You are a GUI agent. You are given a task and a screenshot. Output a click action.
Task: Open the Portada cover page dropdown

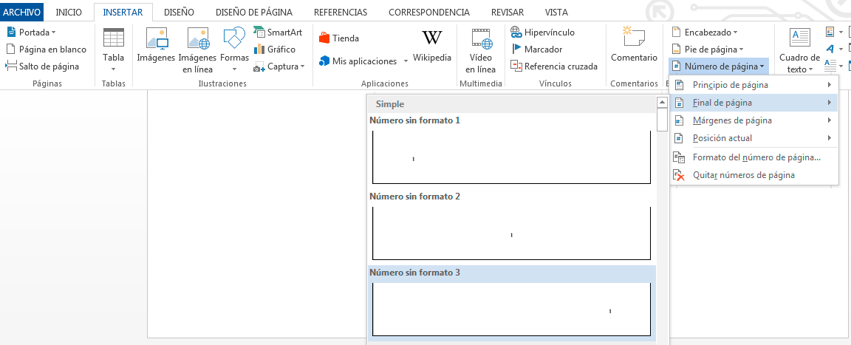coord(32,33)
